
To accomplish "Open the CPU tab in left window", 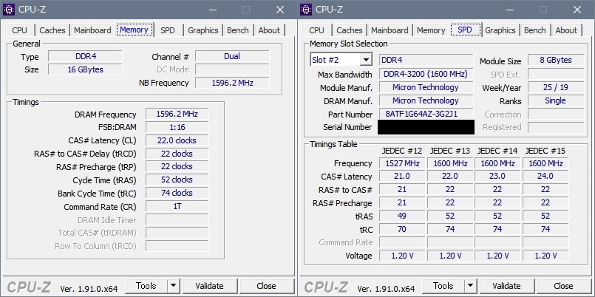I will coord(20,30).
